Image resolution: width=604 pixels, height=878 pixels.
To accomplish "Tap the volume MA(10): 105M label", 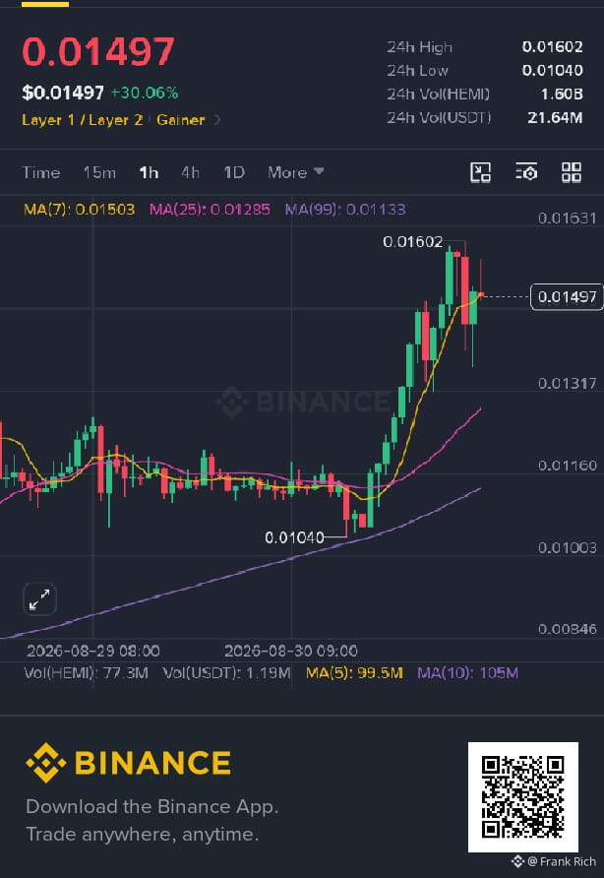I will tap(467, 672).
